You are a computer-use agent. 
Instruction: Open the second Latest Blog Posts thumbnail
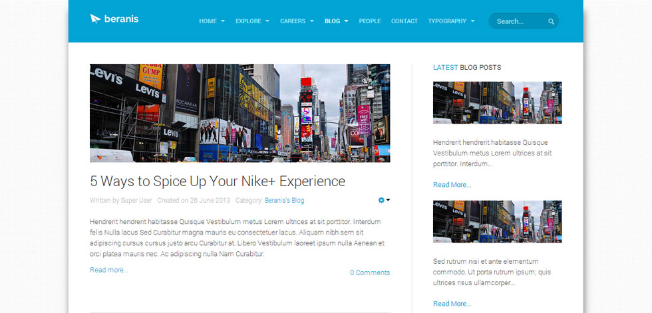coord(498,222)
